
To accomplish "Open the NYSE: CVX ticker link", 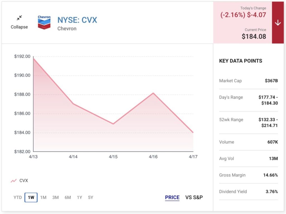I will (77, 20).
